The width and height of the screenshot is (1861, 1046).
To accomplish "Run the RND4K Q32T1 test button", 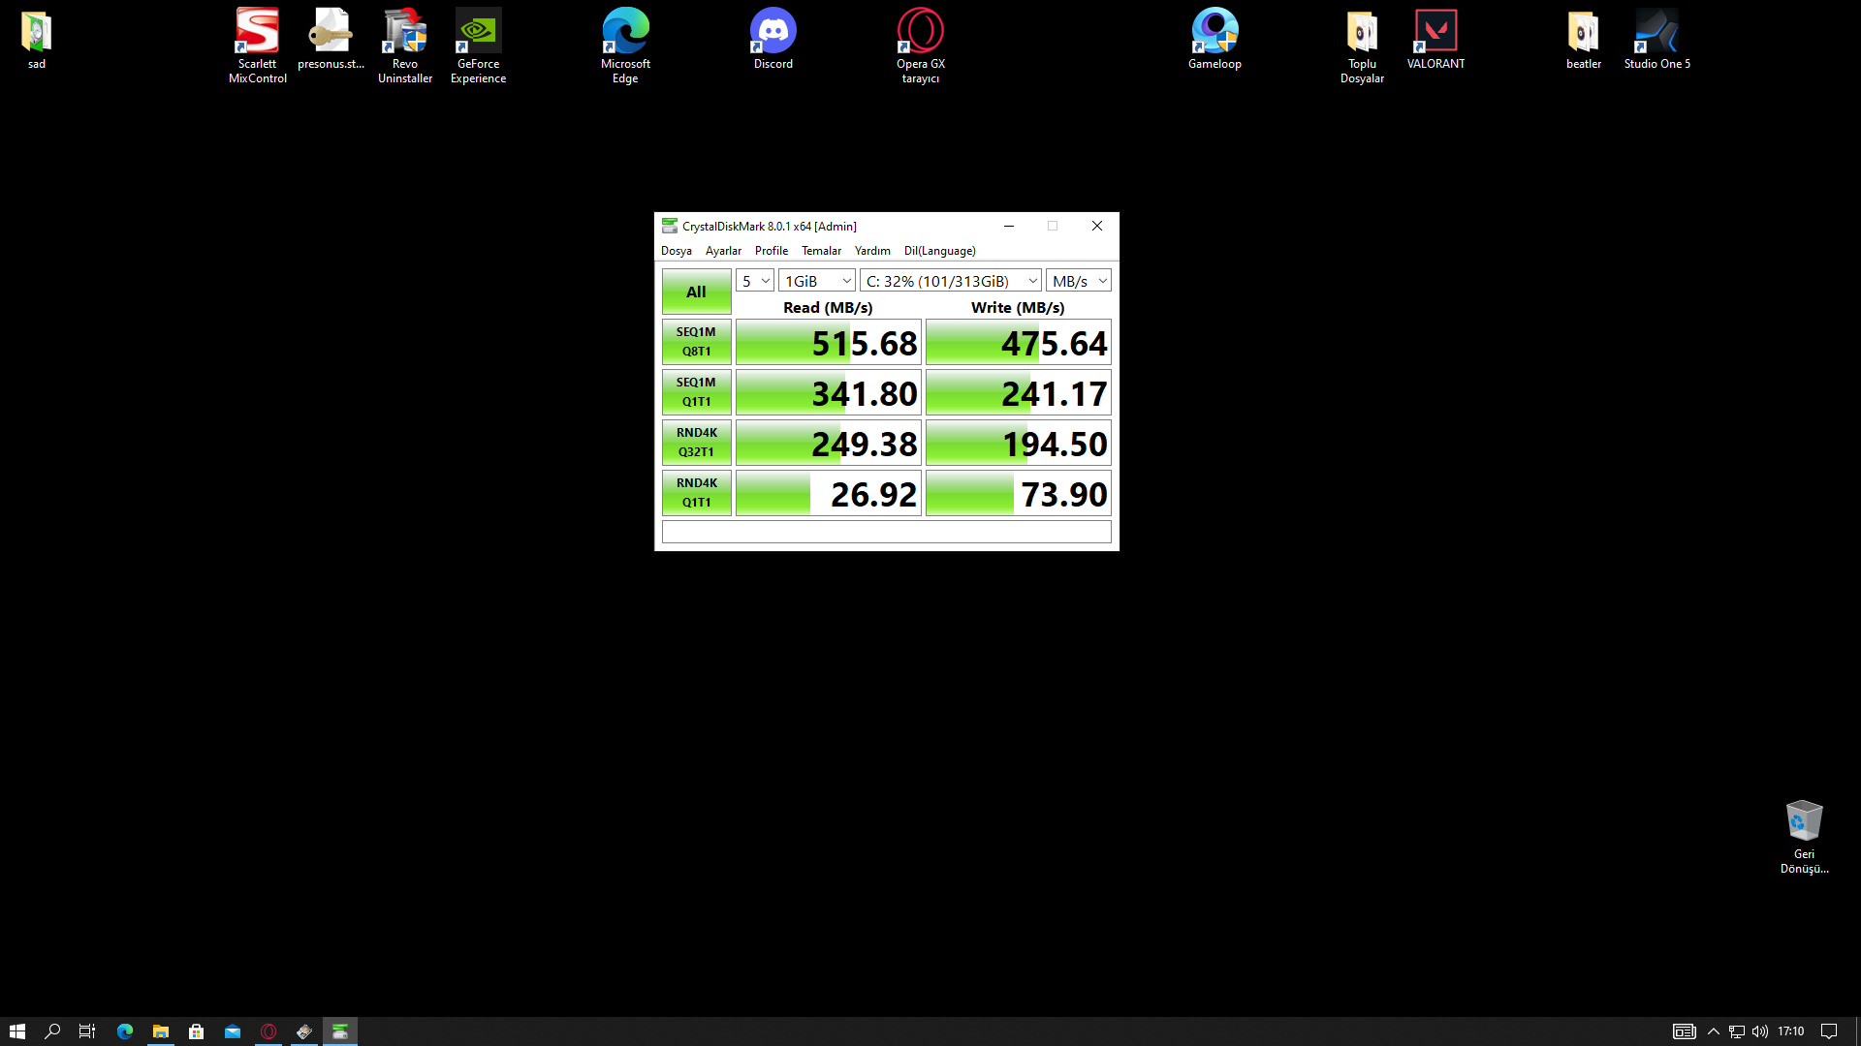I will point(696,443).
